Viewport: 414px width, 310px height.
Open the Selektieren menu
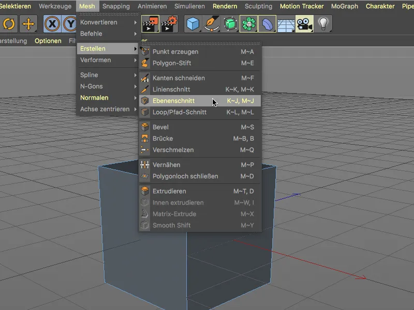tap(16, 6)
